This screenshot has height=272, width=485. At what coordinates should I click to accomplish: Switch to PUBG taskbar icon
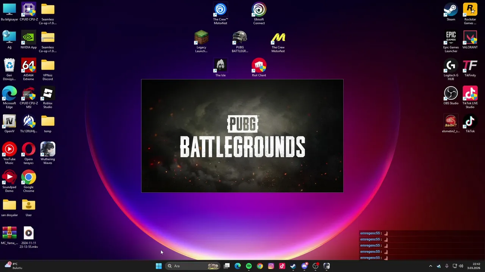click(327, 266)
